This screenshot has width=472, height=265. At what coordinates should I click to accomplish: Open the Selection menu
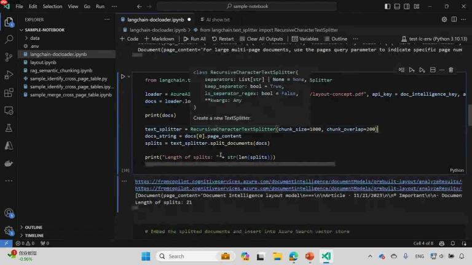coord(52,6)
